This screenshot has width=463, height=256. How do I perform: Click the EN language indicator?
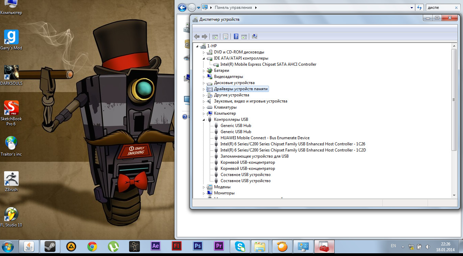[x=393, y=246]
